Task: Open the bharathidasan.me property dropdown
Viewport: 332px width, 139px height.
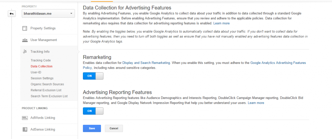Action: pyautogui.click(x=48, y=14)
